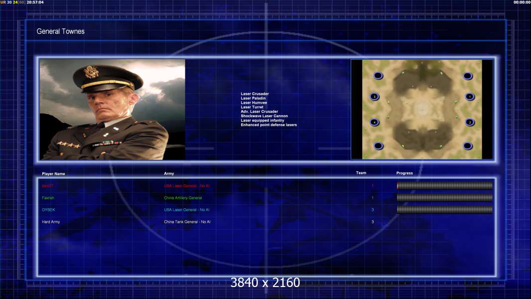Click the empty start marker below marker 4
The height and width of the screenshot is (299, 531).
[x=378, y=146]
